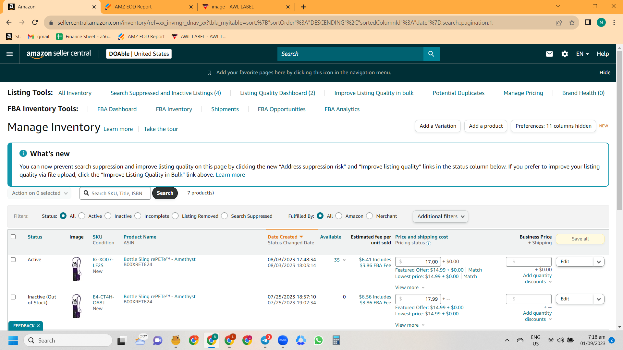The image size is (623, 350).
Task: Click the price field showing 17.00
Action: pyautogui.click(x=418, y=262)
